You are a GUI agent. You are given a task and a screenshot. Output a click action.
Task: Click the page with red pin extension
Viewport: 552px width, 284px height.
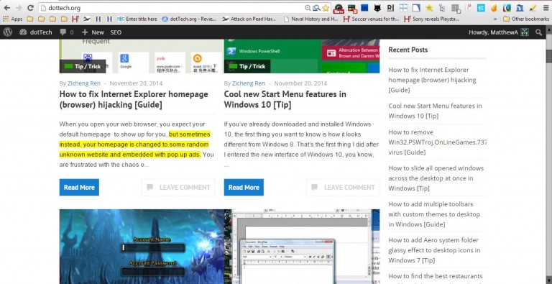tap(468, 8)
